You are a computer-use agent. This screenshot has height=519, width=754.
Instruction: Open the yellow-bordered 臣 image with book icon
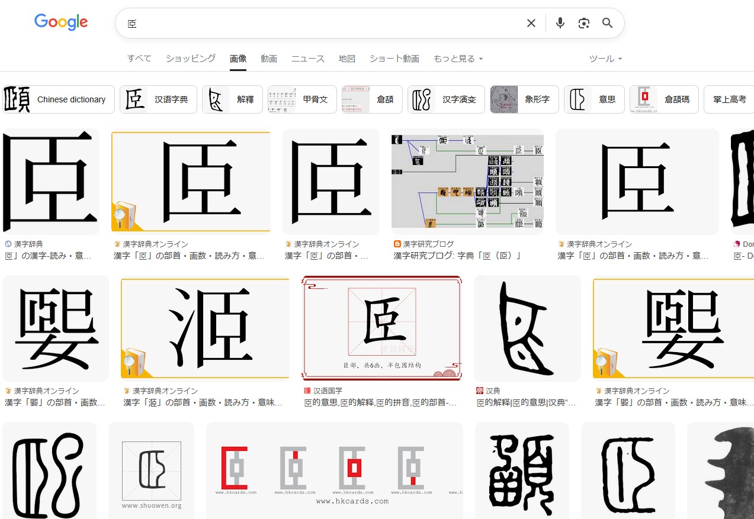click(x=191, y=182)
